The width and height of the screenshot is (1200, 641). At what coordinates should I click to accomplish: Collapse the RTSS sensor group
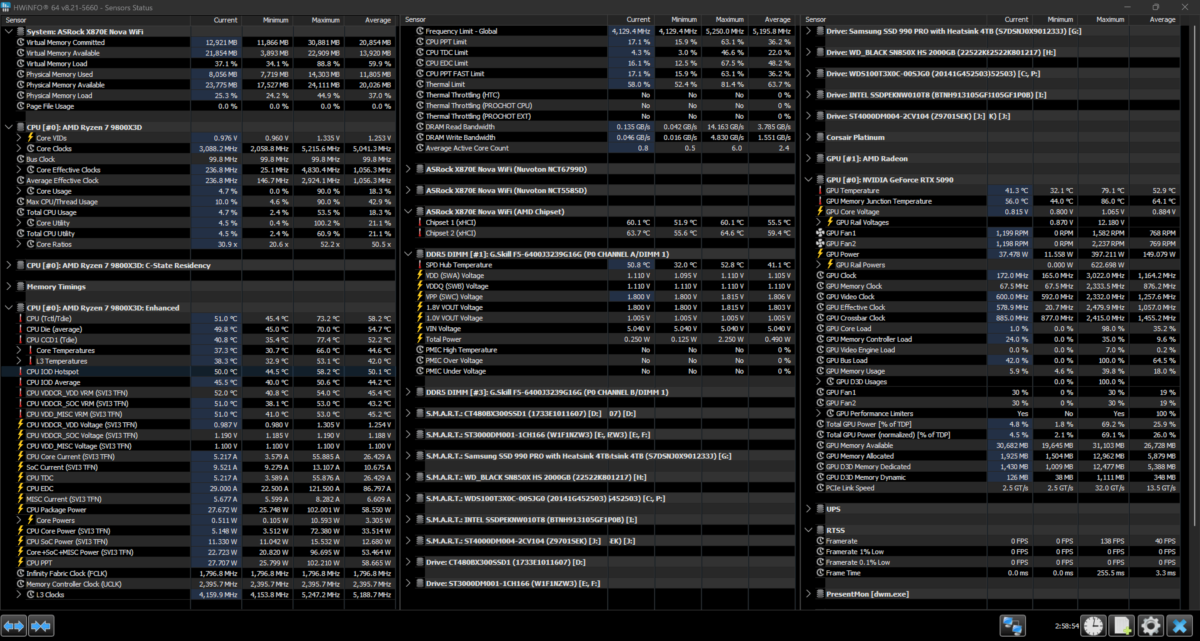[809, 530]
